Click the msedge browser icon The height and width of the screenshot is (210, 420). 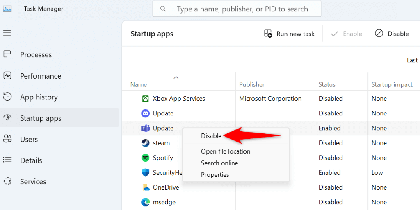point(145,202)
